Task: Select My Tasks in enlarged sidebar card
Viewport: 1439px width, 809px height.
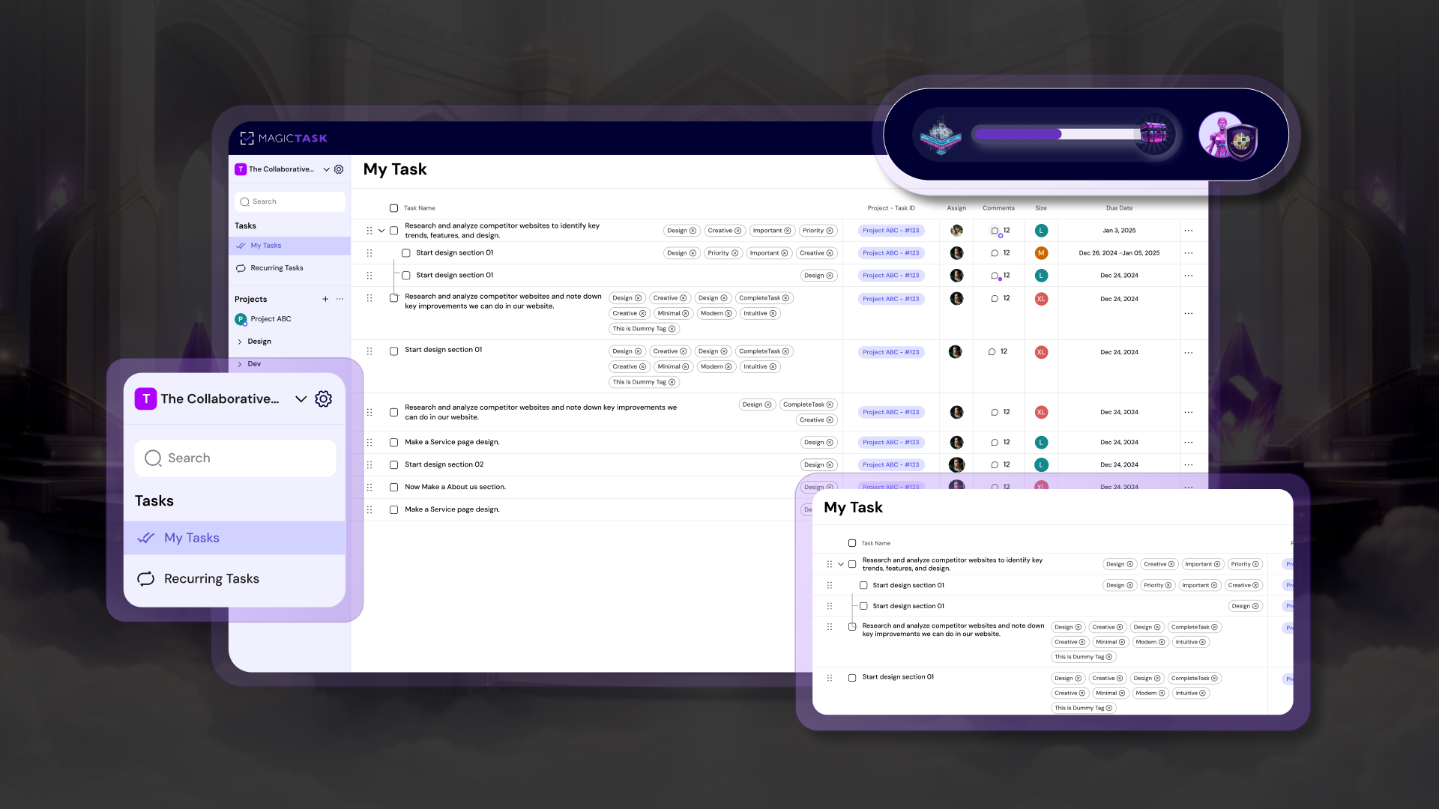Action: (234, 538)
